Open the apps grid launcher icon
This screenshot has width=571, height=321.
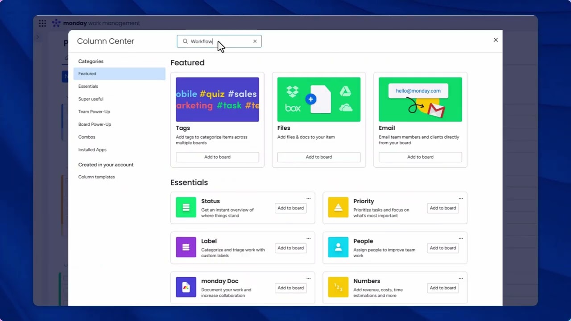(42, 23)
